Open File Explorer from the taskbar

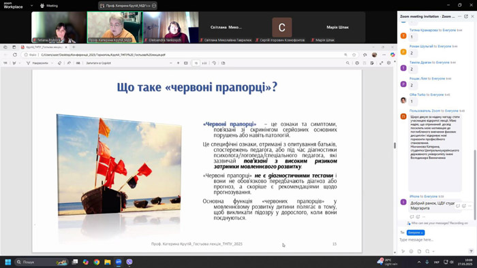[108, 262]
